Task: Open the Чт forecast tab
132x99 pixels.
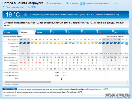Action: 58,32
